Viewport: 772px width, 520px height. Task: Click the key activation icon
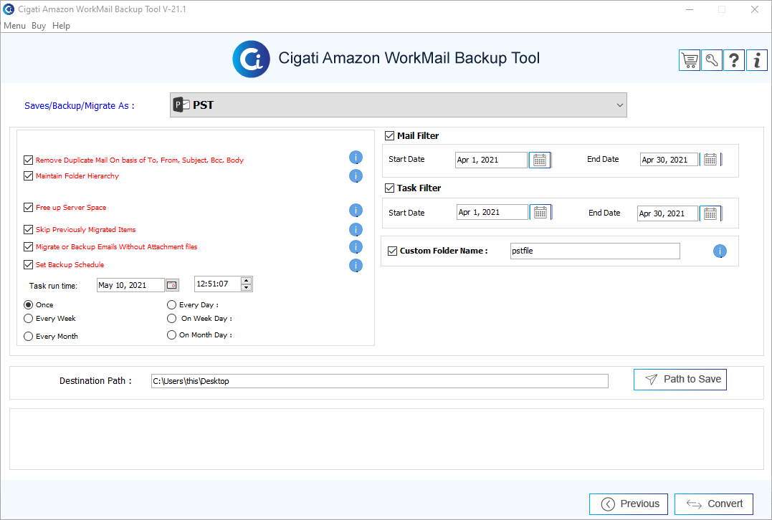(712, 60)
